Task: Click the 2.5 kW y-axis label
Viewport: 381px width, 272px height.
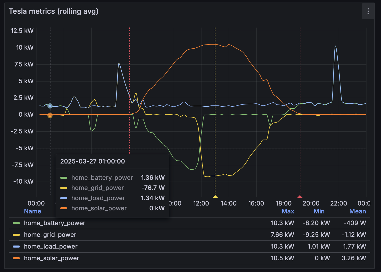Action: tap(24, 98)
